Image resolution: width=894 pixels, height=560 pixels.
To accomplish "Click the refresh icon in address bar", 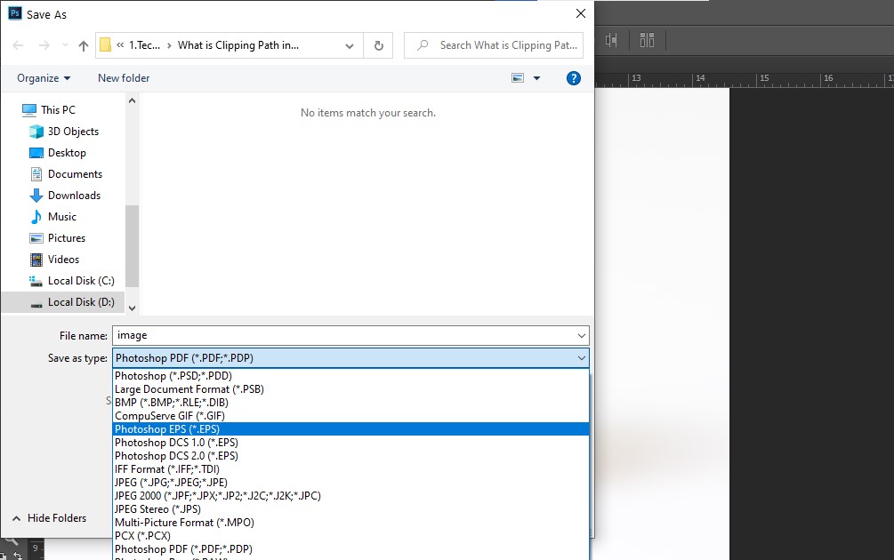I will (379, 45).
